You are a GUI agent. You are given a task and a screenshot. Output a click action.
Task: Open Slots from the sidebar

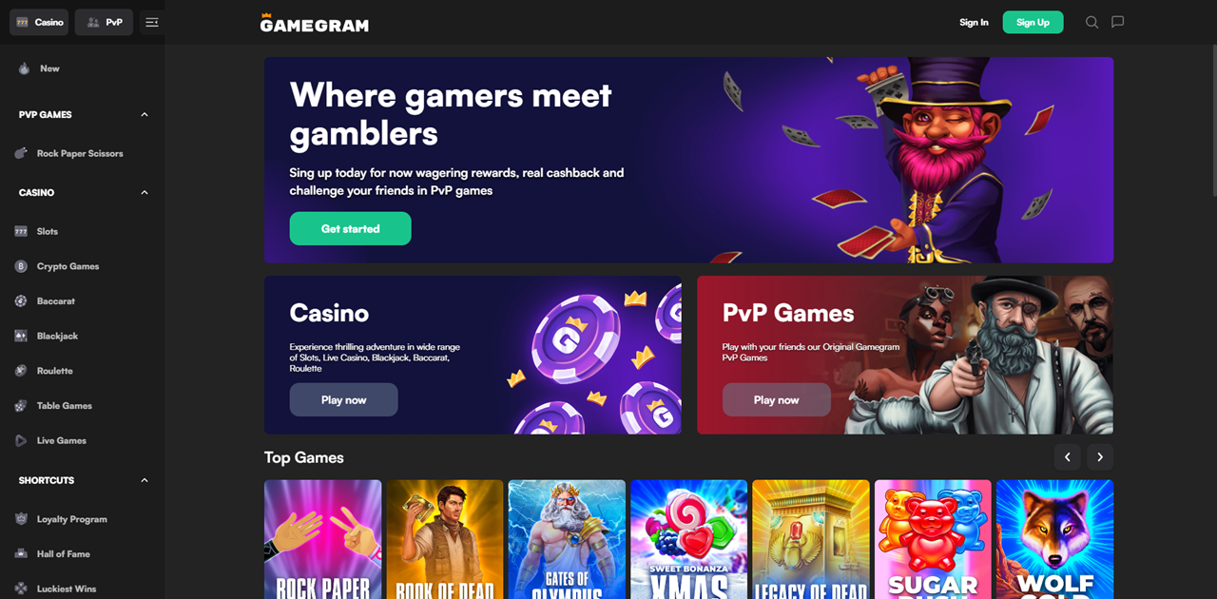pos(48,231)
